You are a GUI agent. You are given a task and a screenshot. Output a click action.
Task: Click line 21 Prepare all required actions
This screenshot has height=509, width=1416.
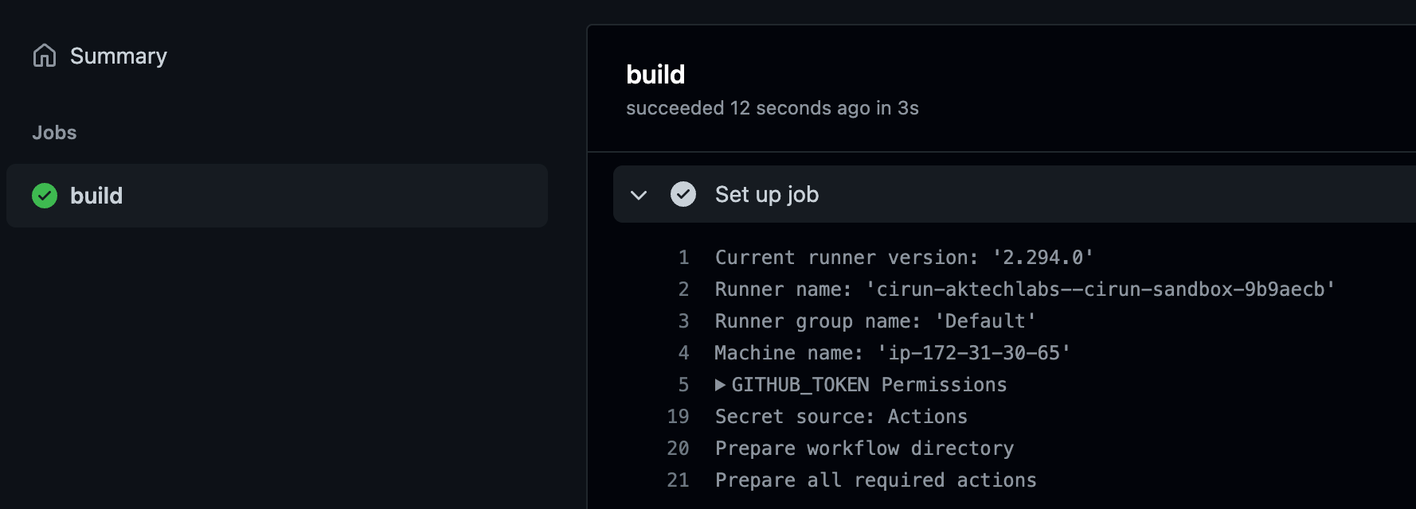(x=875, y=480)
